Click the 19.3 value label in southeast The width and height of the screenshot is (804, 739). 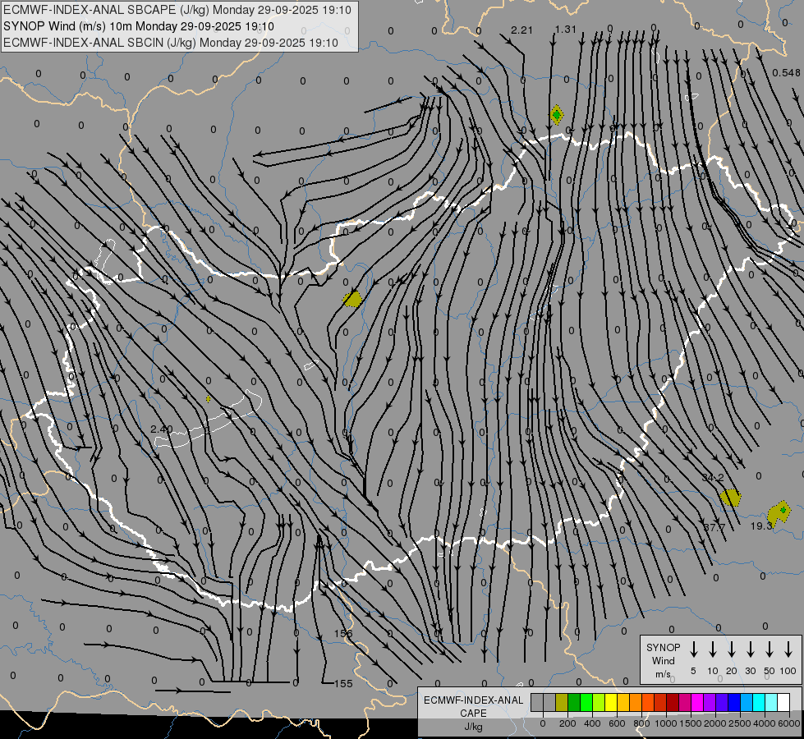tap(762, 526)
